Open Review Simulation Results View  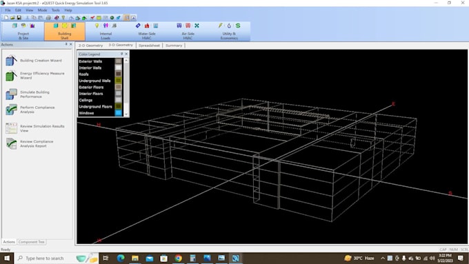35,128
